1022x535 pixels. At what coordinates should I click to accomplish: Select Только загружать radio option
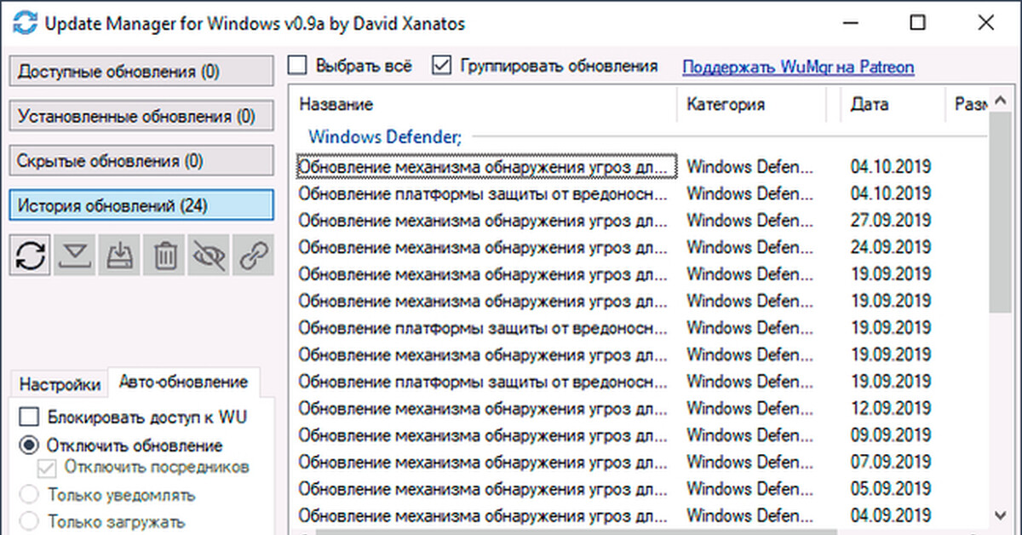[x=30, y=521]
